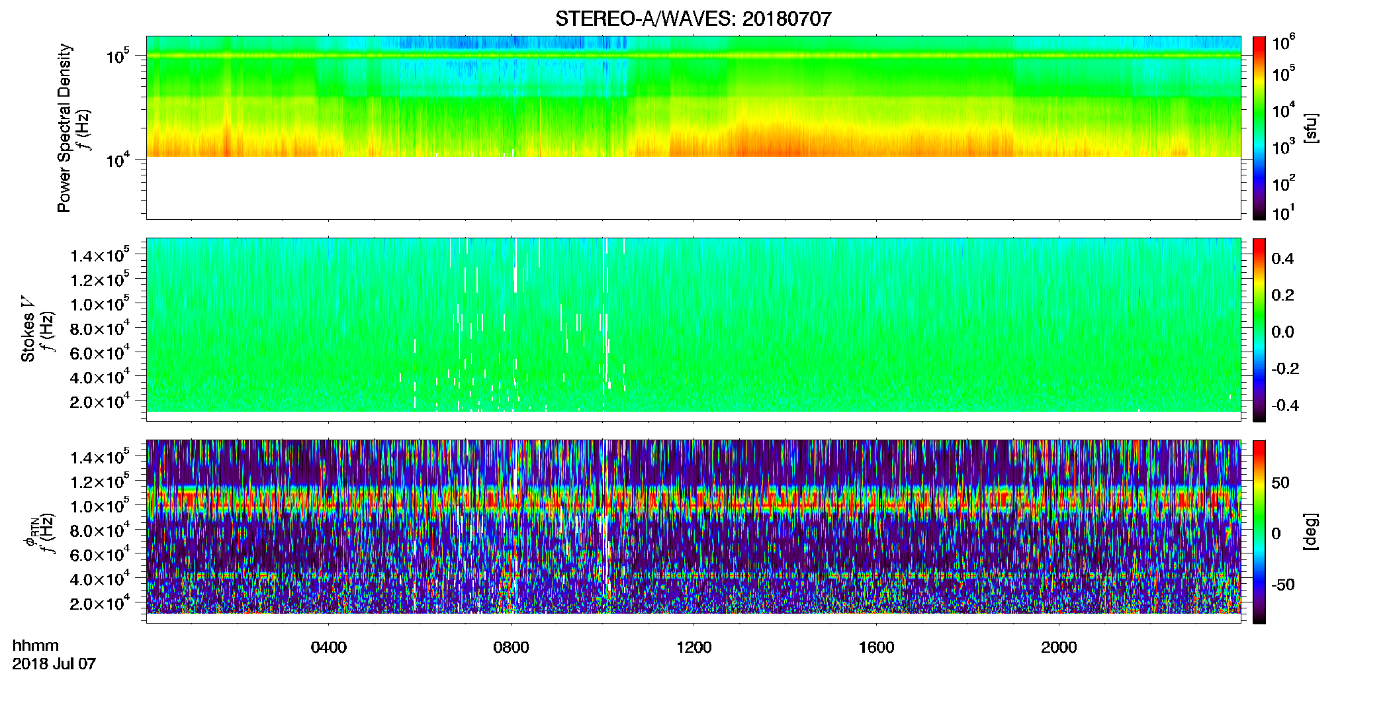1387x715 pixels.
Task: Click the 0.2 label on Stokes colorbar
Action: coord(1282,295)
